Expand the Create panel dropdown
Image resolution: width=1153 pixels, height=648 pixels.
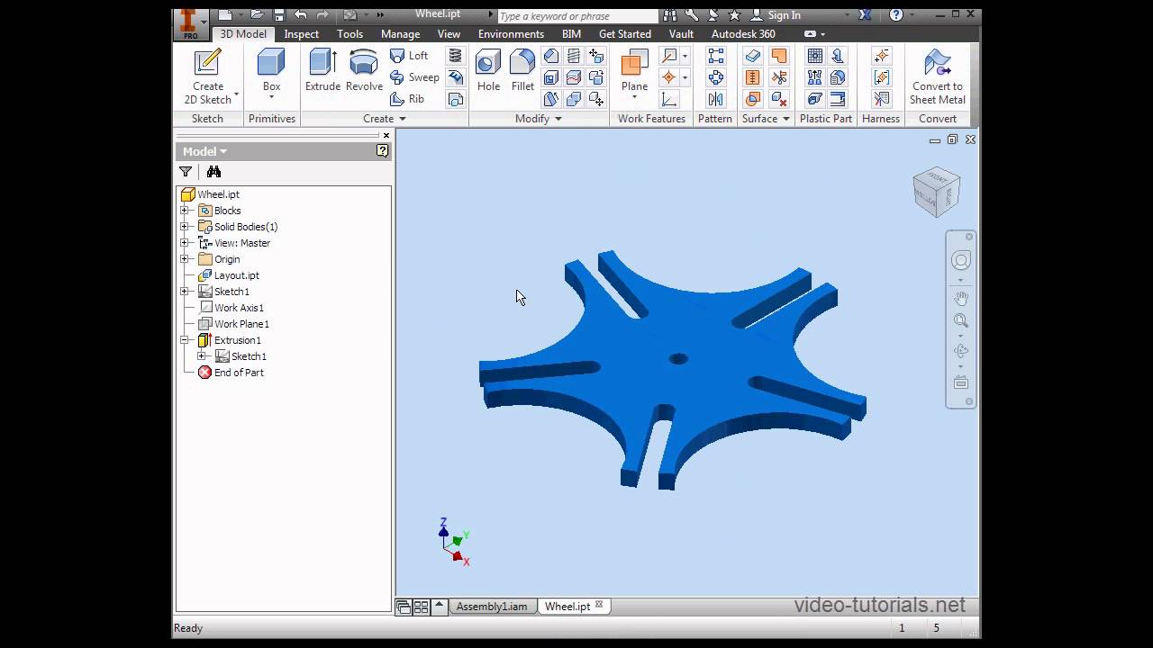click(x=385, y=119)
